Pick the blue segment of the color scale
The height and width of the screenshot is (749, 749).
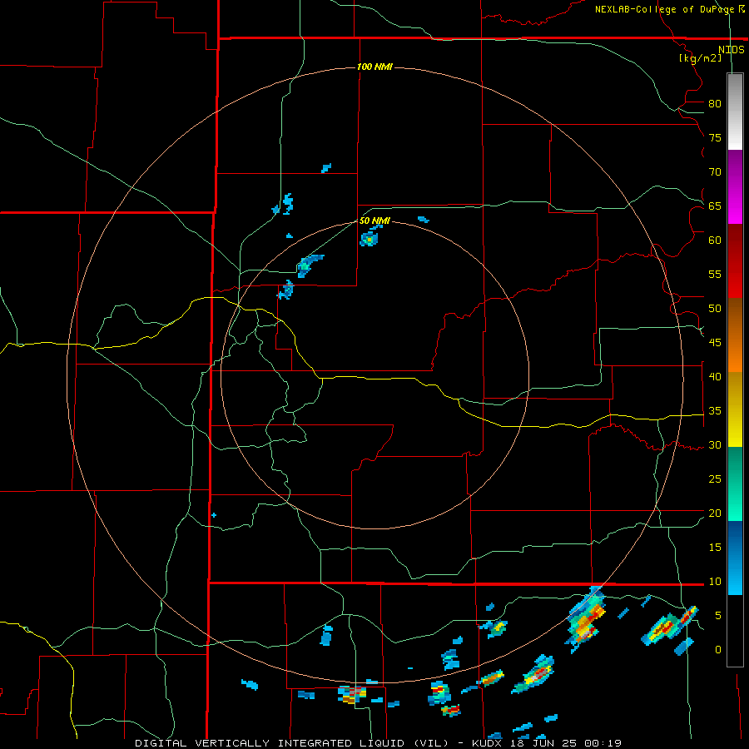coord(735,558)
